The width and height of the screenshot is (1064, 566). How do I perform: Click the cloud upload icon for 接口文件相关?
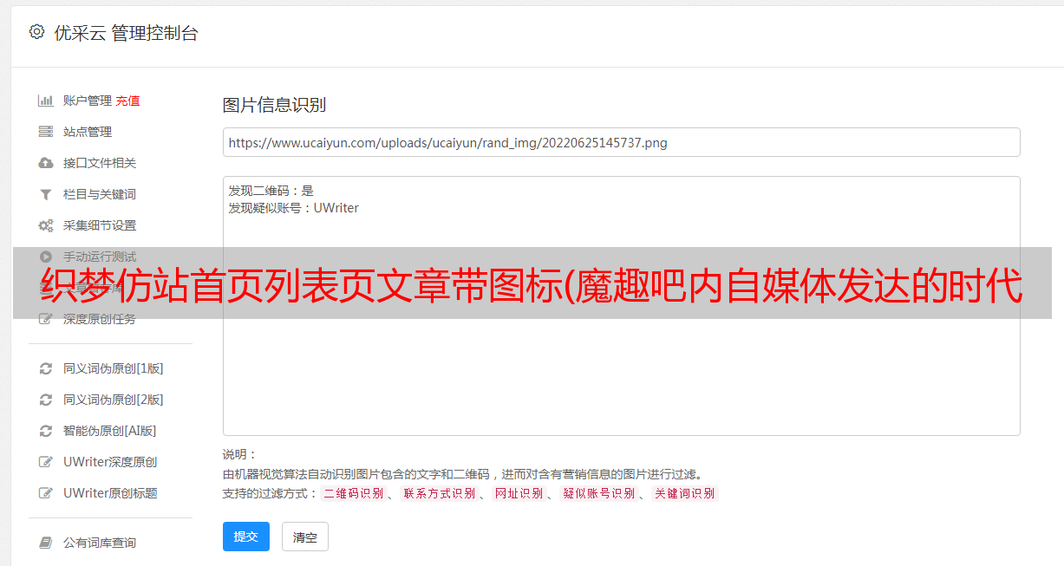[x=46, y=163]
